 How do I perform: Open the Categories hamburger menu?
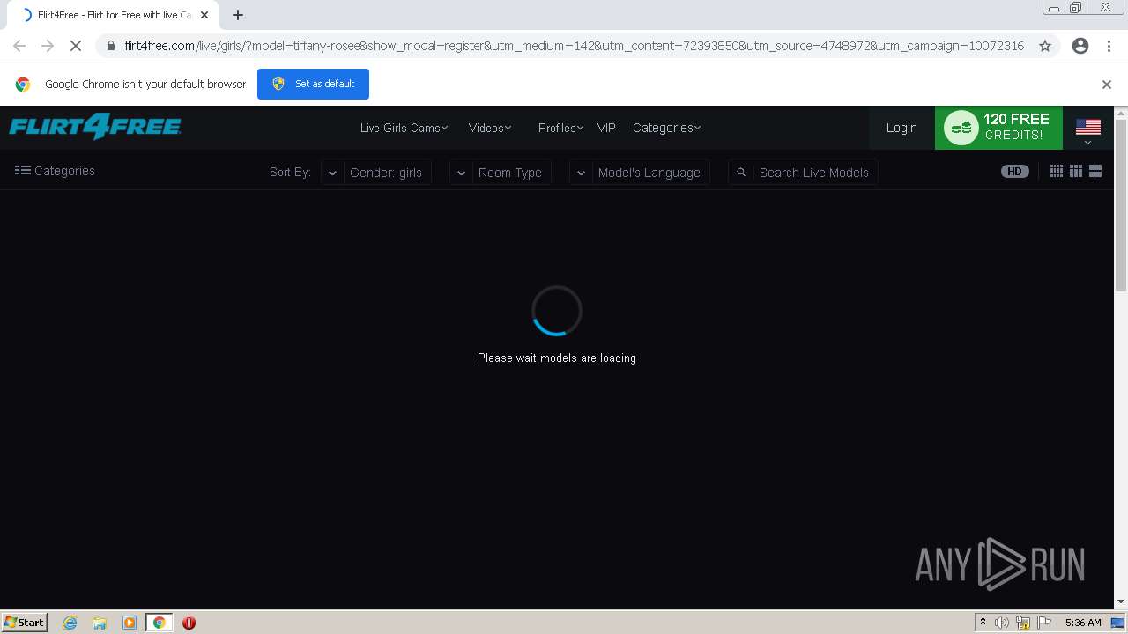[55, 171]
